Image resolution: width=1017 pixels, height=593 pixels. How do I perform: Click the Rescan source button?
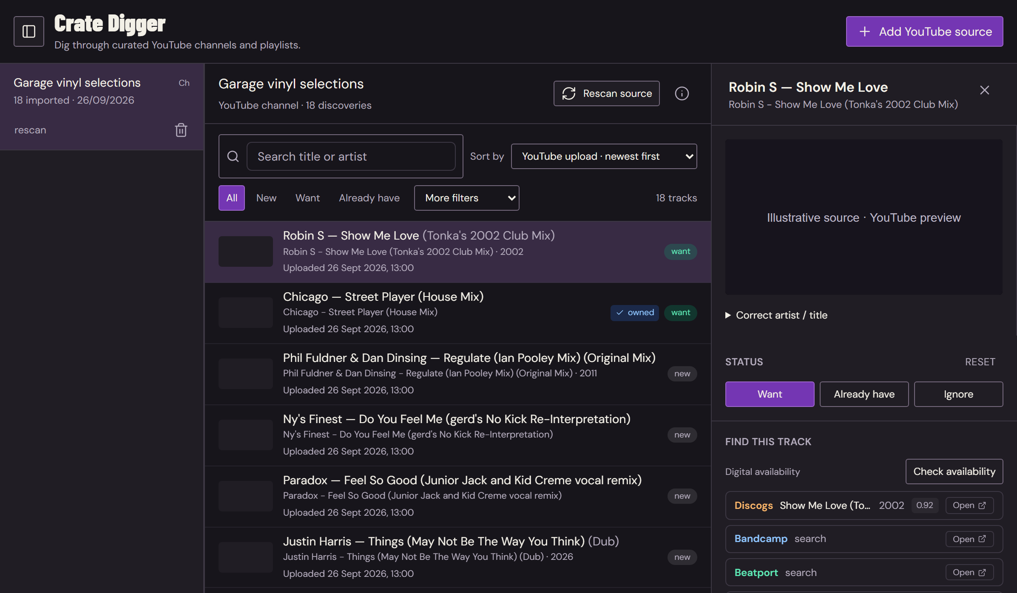click(x=606, y=93)
